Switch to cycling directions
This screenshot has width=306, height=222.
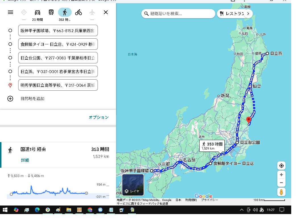[x=78, y=12]
